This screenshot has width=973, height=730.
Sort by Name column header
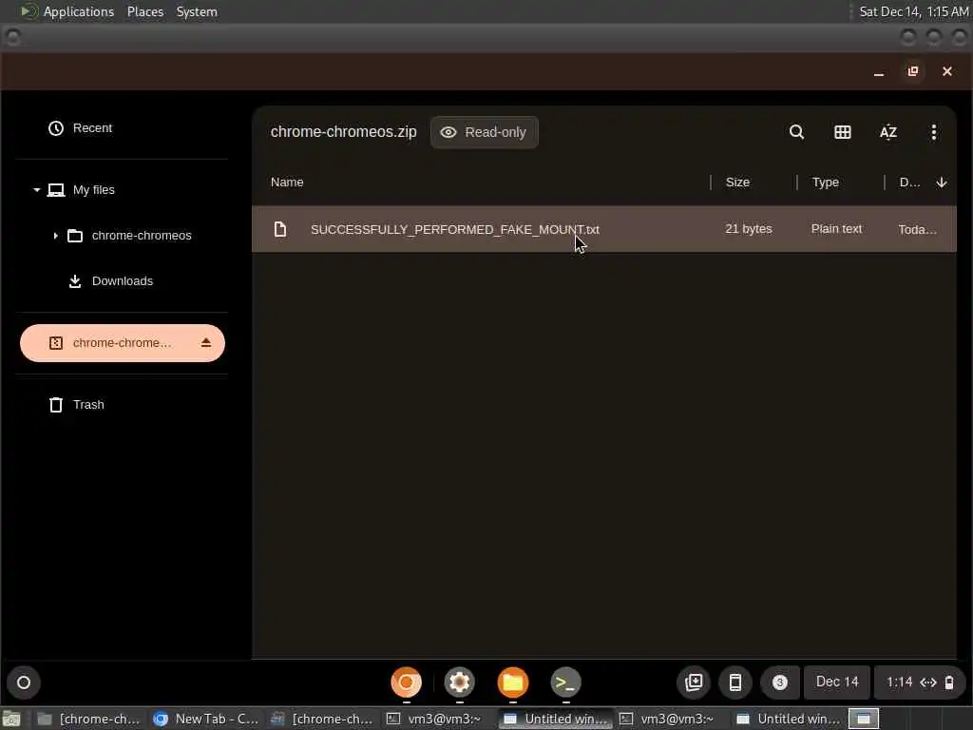(x=287, y=182)
